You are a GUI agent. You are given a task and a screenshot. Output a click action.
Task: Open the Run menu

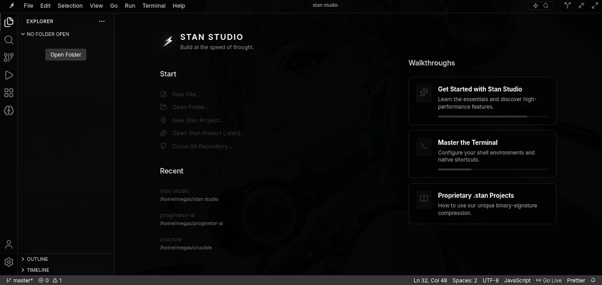point(130,6)
